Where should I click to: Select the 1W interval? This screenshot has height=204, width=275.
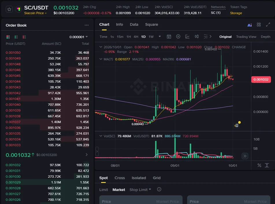151,37
